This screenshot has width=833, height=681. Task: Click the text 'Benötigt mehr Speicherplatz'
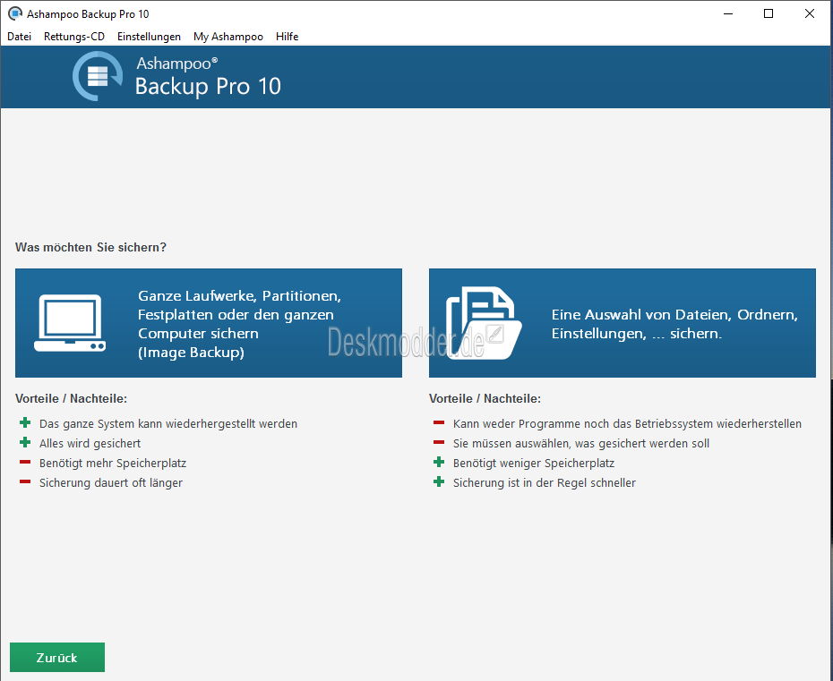point(113,463)
